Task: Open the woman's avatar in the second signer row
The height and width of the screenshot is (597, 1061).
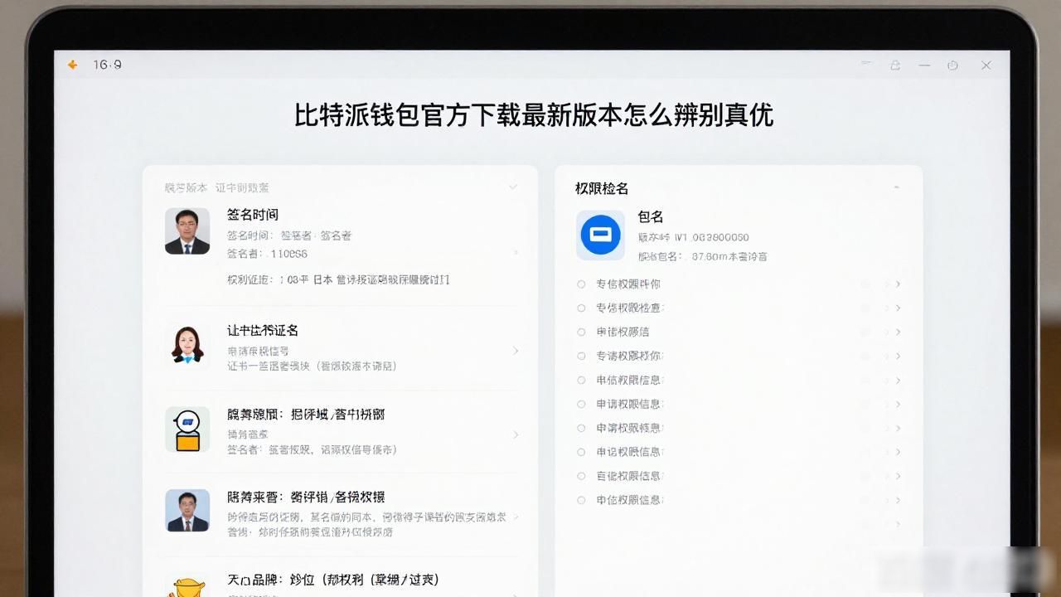Action: tap(187, 344)
